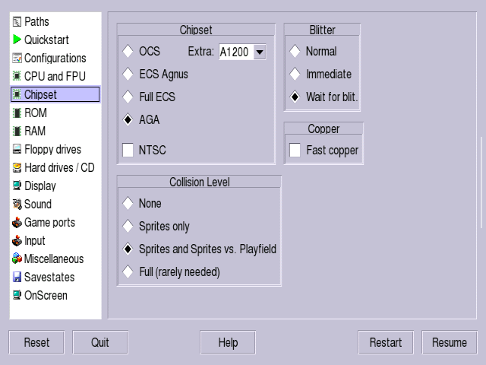Click the Game ports joystick icon
The image size is (486, 365).
tap(17, 222)
